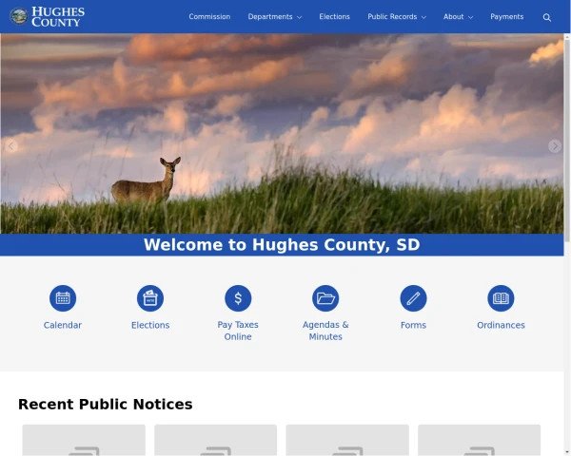Click the Forms pencil icon
The width and height of the screenshot is (571, 456).
[x=413, y=298]
